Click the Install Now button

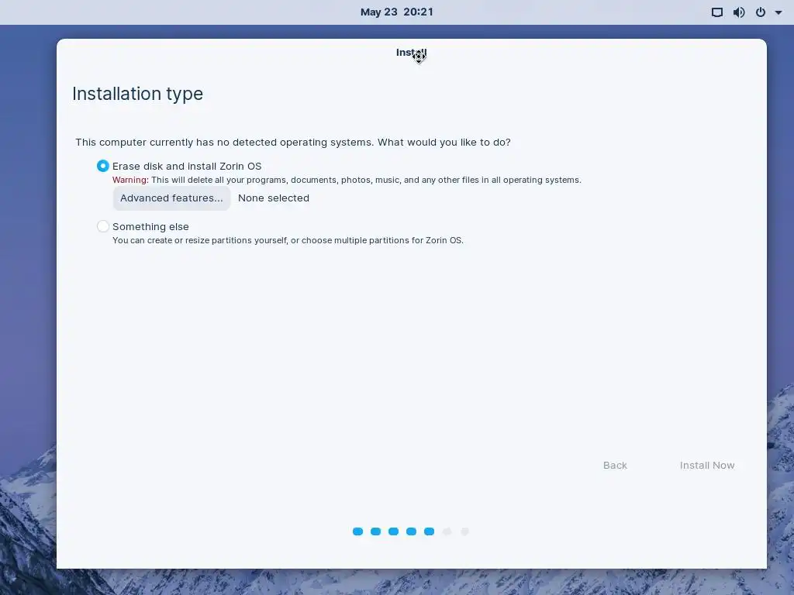[707, 466]
